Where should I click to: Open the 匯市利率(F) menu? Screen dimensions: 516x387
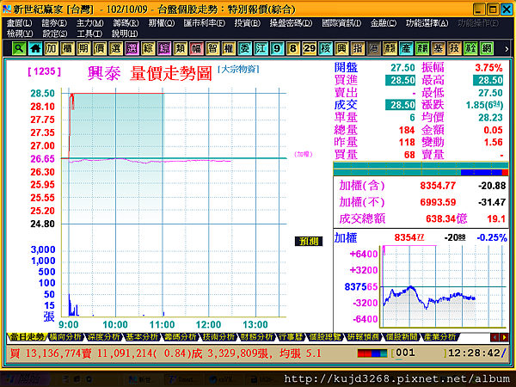[x=205, y=23]
